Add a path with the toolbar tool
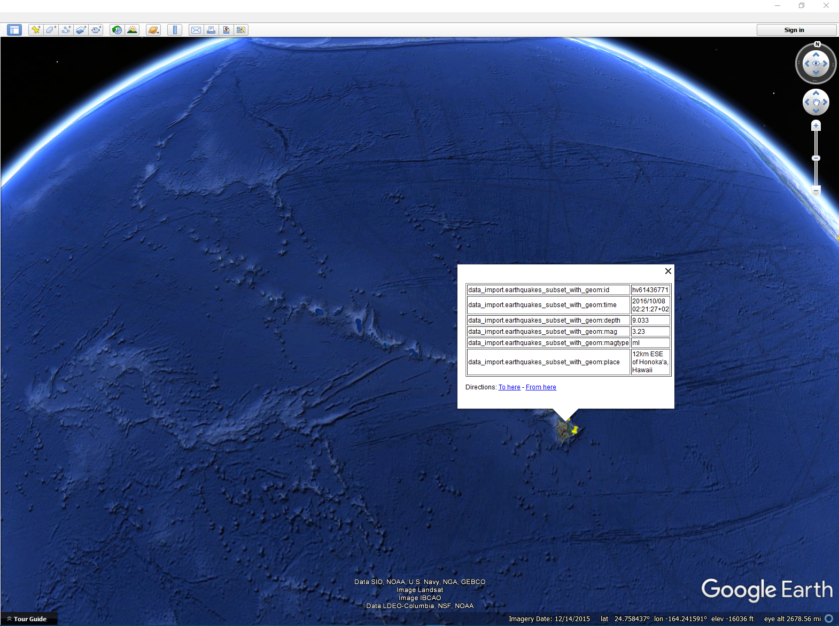 [x=66, y=30]
